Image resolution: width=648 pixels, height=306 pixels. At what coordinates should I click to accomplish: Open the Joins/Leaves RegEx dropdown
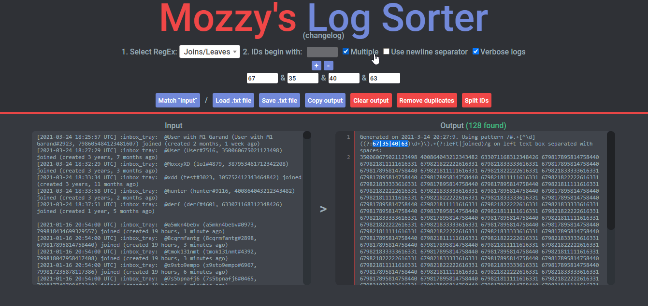(209, 52)
